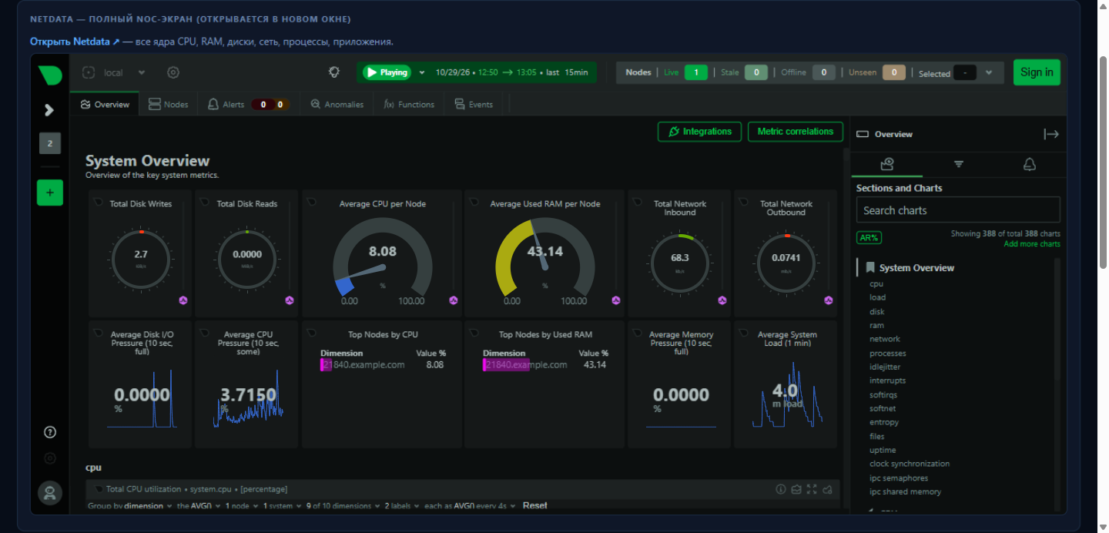The image size is (1109, 533).
Task: Click the Search charts input field
Action: pos(958,210)
